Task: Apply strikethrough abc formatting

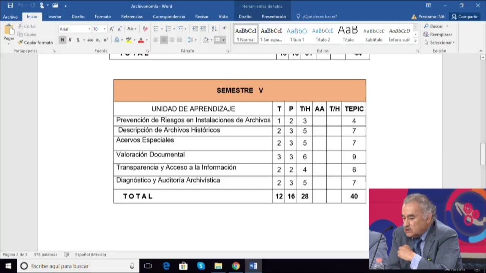Action: click(90, 40)
